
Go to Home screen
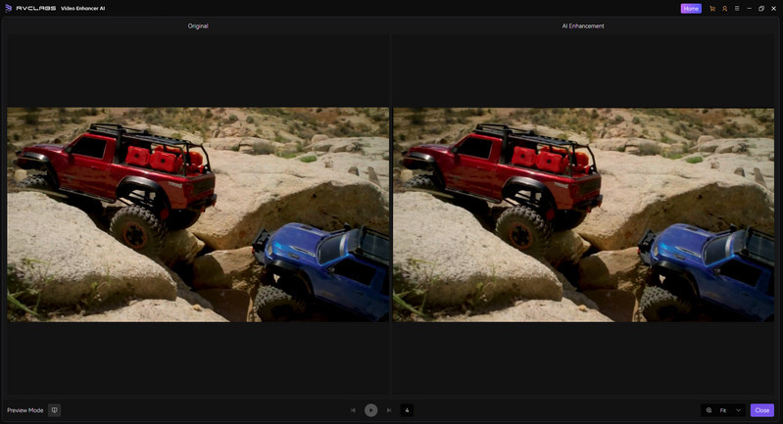(691, 9)
